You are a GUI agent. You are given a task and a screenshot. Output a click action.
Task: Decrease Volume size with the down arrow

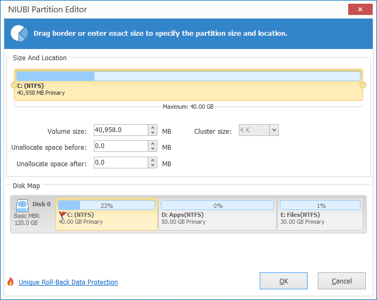[x=153, y=133]
